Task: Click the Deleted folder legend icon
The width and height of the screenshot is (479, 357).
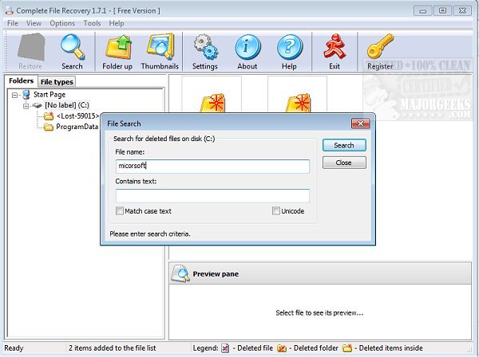Action: point(281,348)
